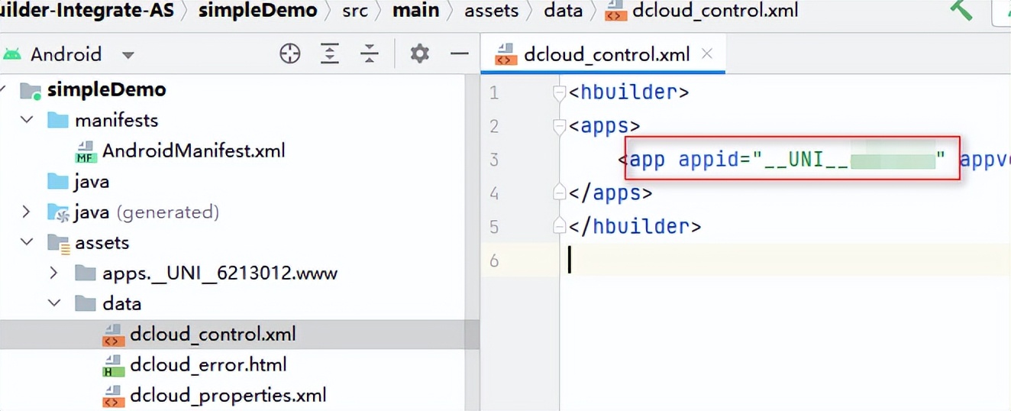Expand the java (generated) folder

(x=27, y=212)
